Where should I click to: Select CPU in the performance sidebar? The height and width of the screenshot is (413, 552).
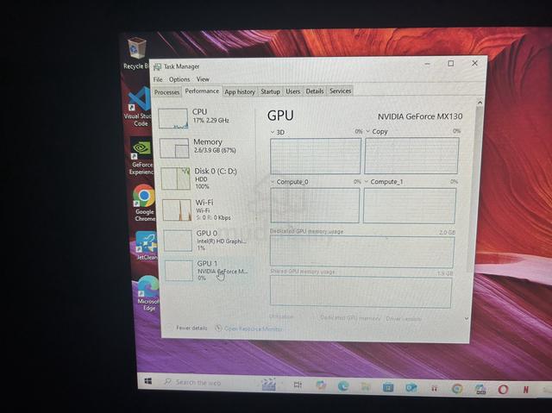[205, 118]
